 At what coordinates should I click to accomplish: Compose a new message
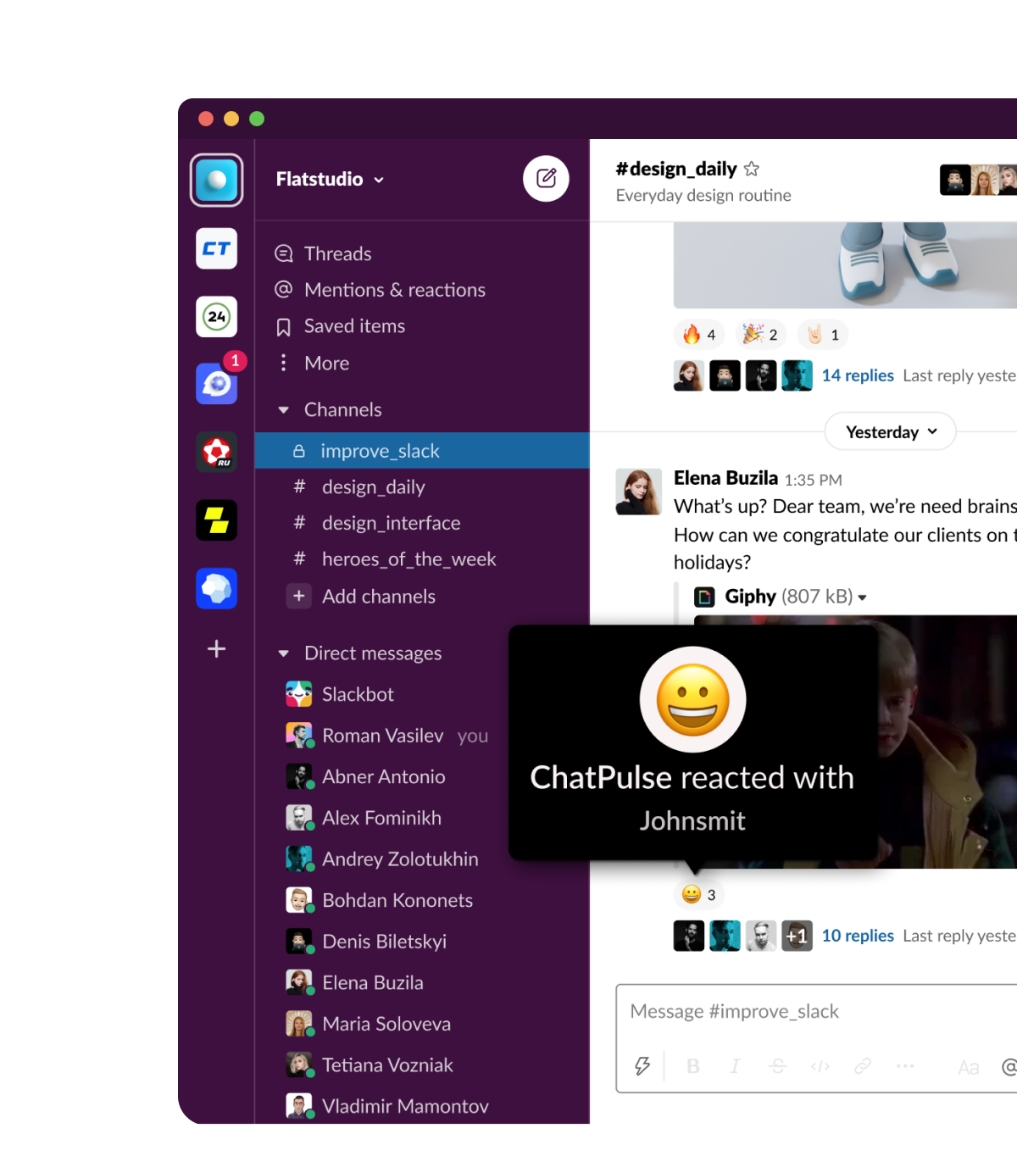pos(546,179)
